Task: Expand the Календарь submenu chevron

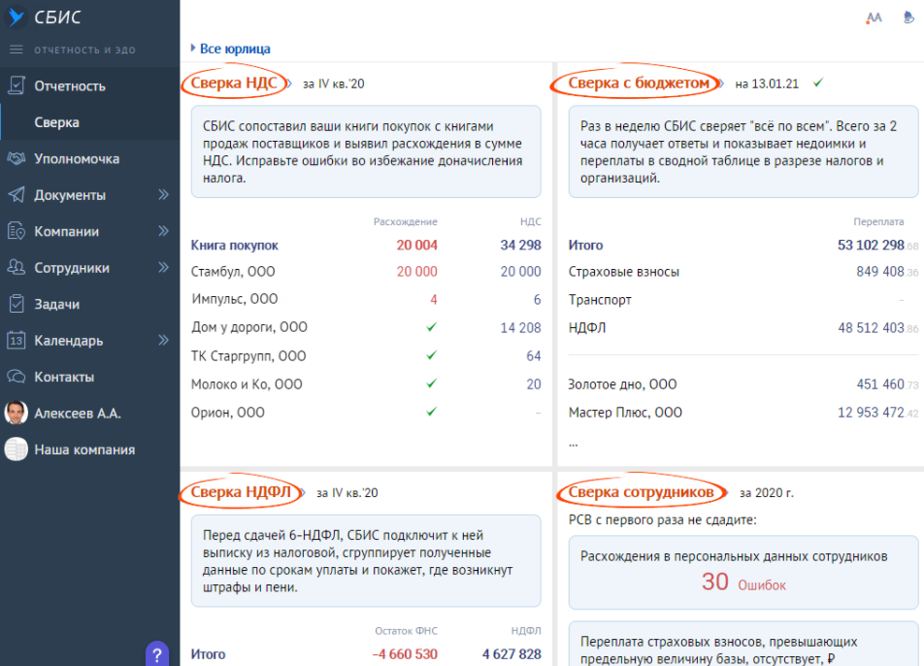Action: [164, 340]
